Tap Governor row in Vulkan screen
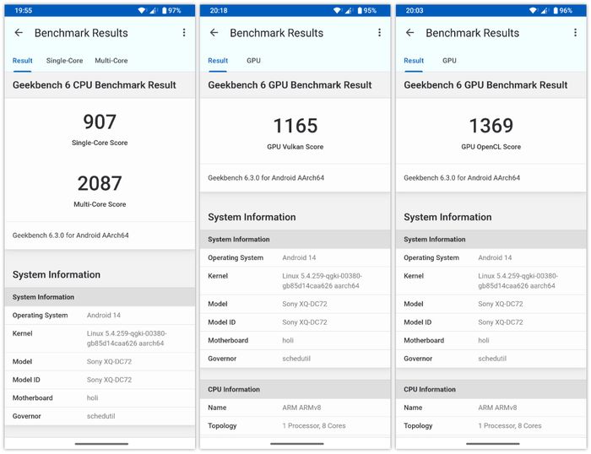 tap(295, 359)
